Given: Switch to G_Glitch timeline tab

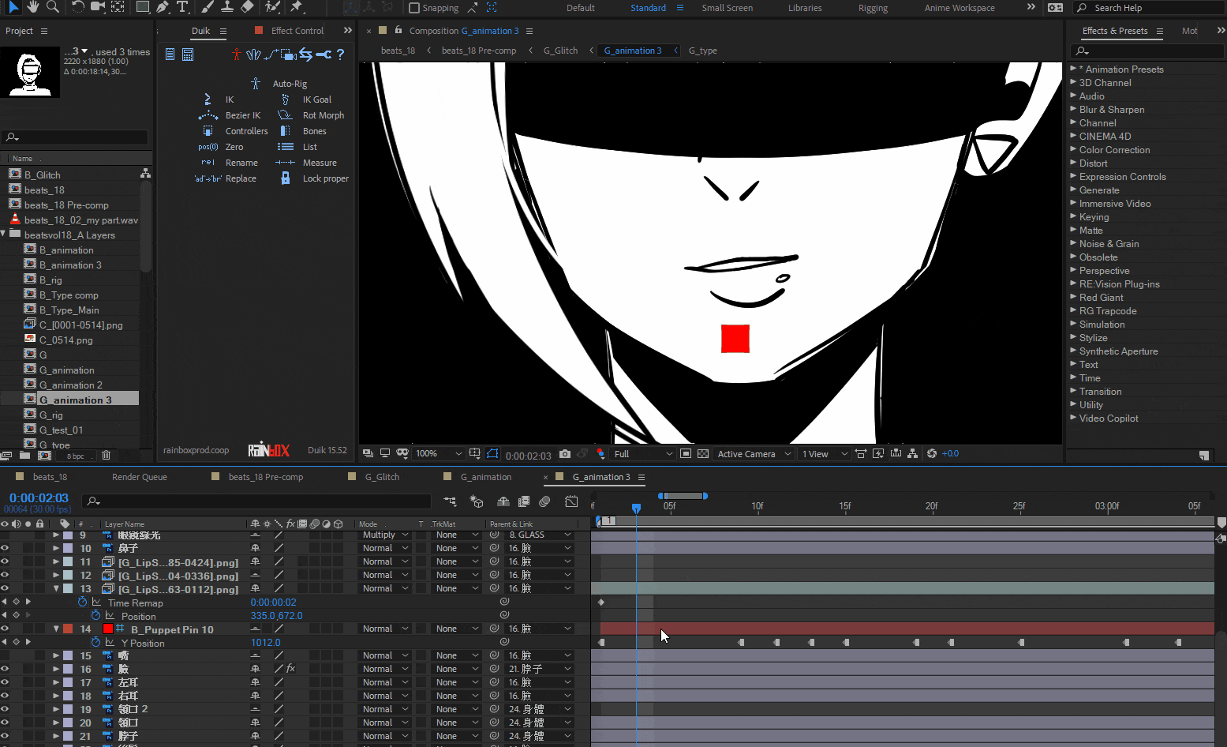Looking at the screenshot, I should (x=382, y=477).
